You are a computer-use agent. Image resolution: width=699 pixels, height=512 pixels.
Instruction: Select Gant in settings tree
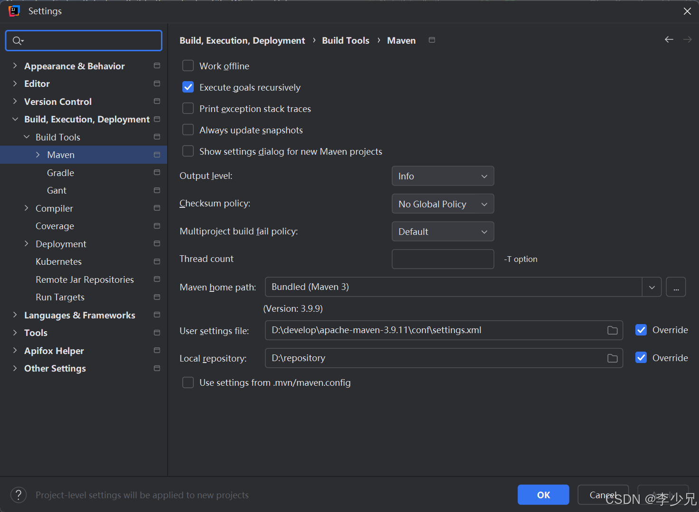tap(57, 190)
